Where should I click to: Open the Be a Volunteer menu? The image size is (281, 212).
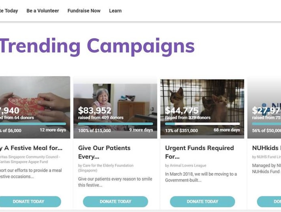(x=43, y=11)
